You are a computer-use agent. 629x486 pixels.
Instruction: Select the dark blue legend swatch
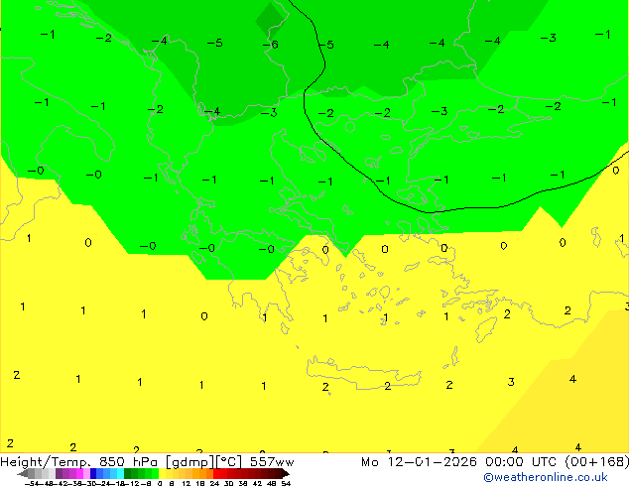[93, 473]
